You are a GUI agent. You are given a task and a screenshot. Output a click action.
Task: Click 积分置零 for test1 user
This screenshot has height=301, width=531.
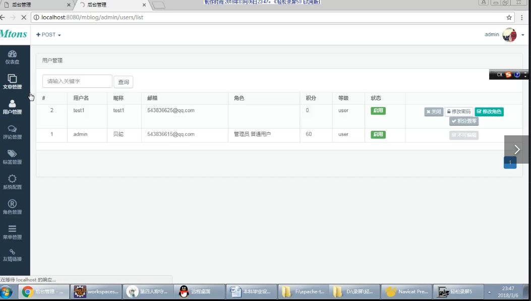464,121
